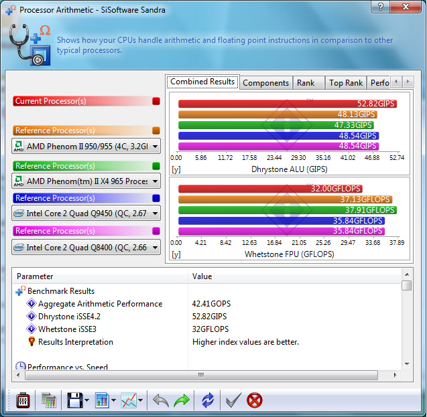Click the Parameter column header
This screenshot has width=427, height=417.
101,276
